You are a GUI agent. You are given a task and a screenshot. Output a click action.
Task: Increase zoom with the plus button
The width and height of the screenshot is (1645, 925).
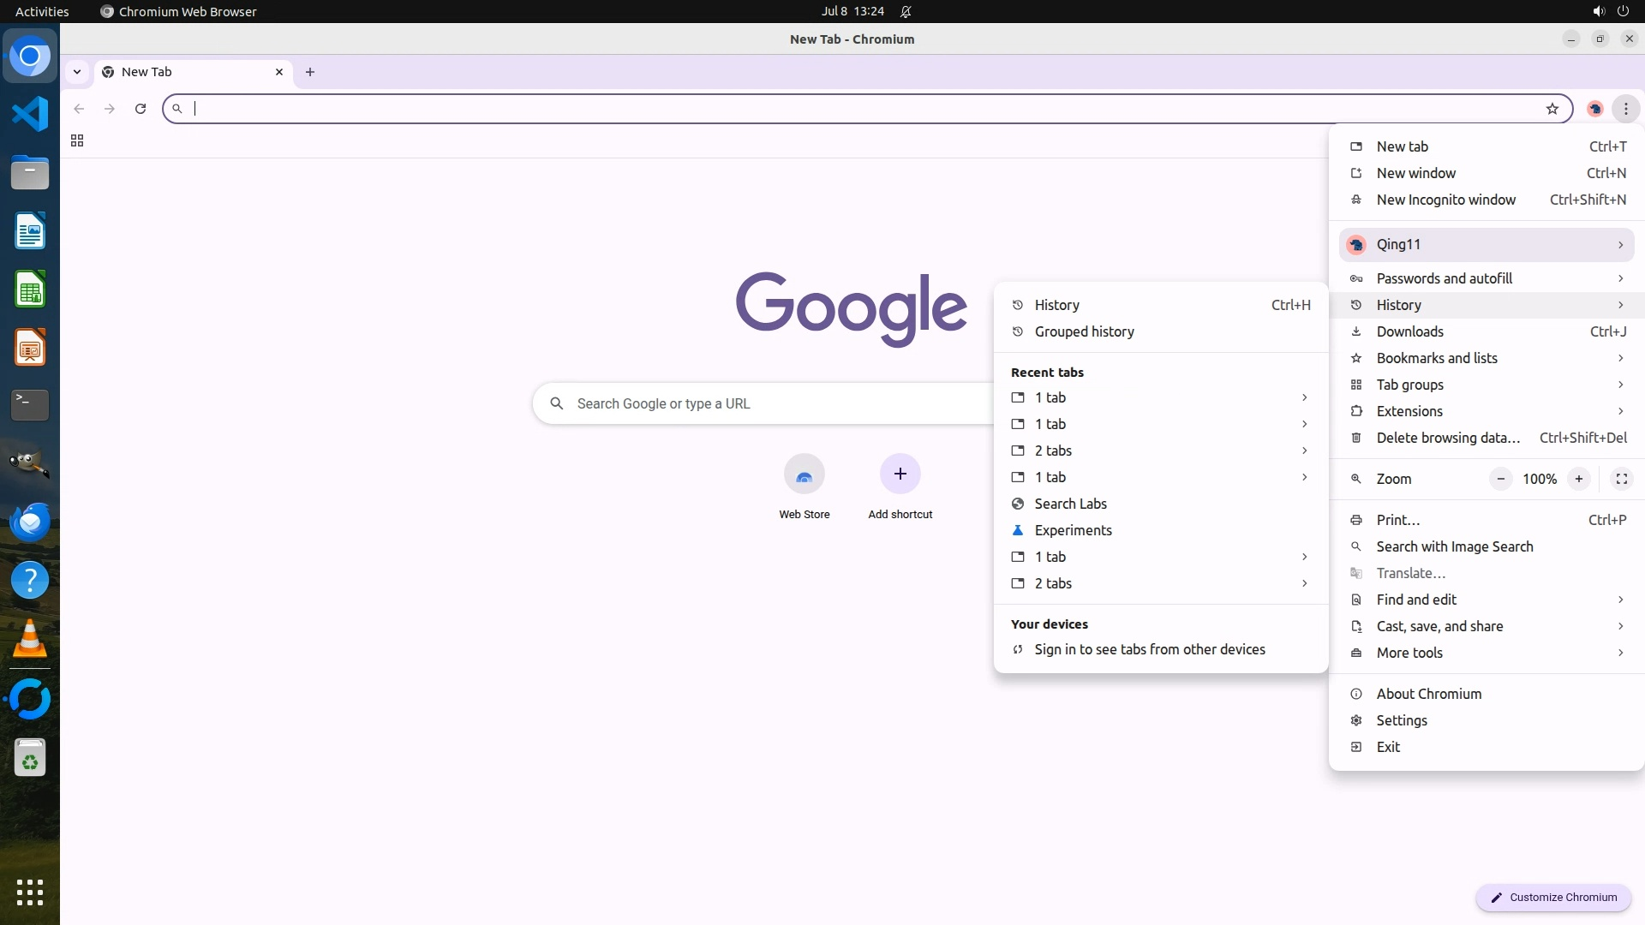pyautogui.click(x=1578, y=479)
